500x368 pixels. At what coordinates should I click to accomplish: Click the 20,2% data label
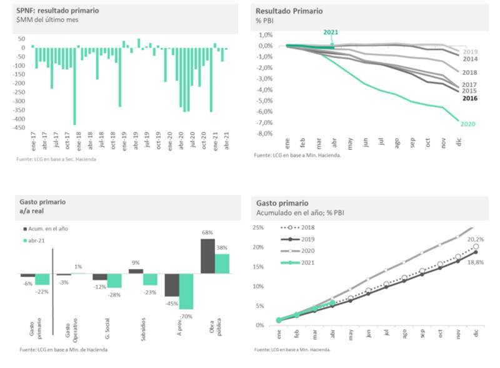click(x=476, y=239)
